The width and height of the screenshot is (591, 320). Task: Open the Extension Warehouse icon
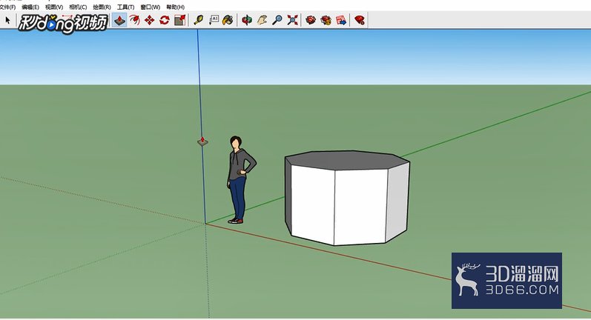[326, 20]
